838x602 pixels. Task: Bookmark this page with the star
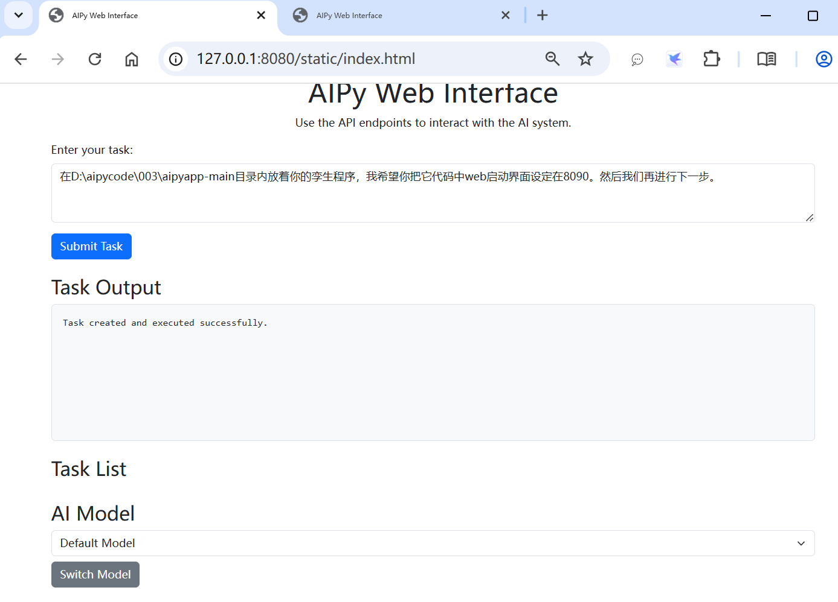point(585,59)
